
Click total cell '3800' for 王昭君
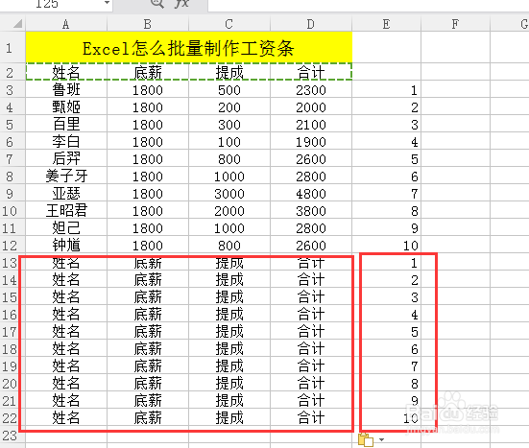tap(311, 211)
